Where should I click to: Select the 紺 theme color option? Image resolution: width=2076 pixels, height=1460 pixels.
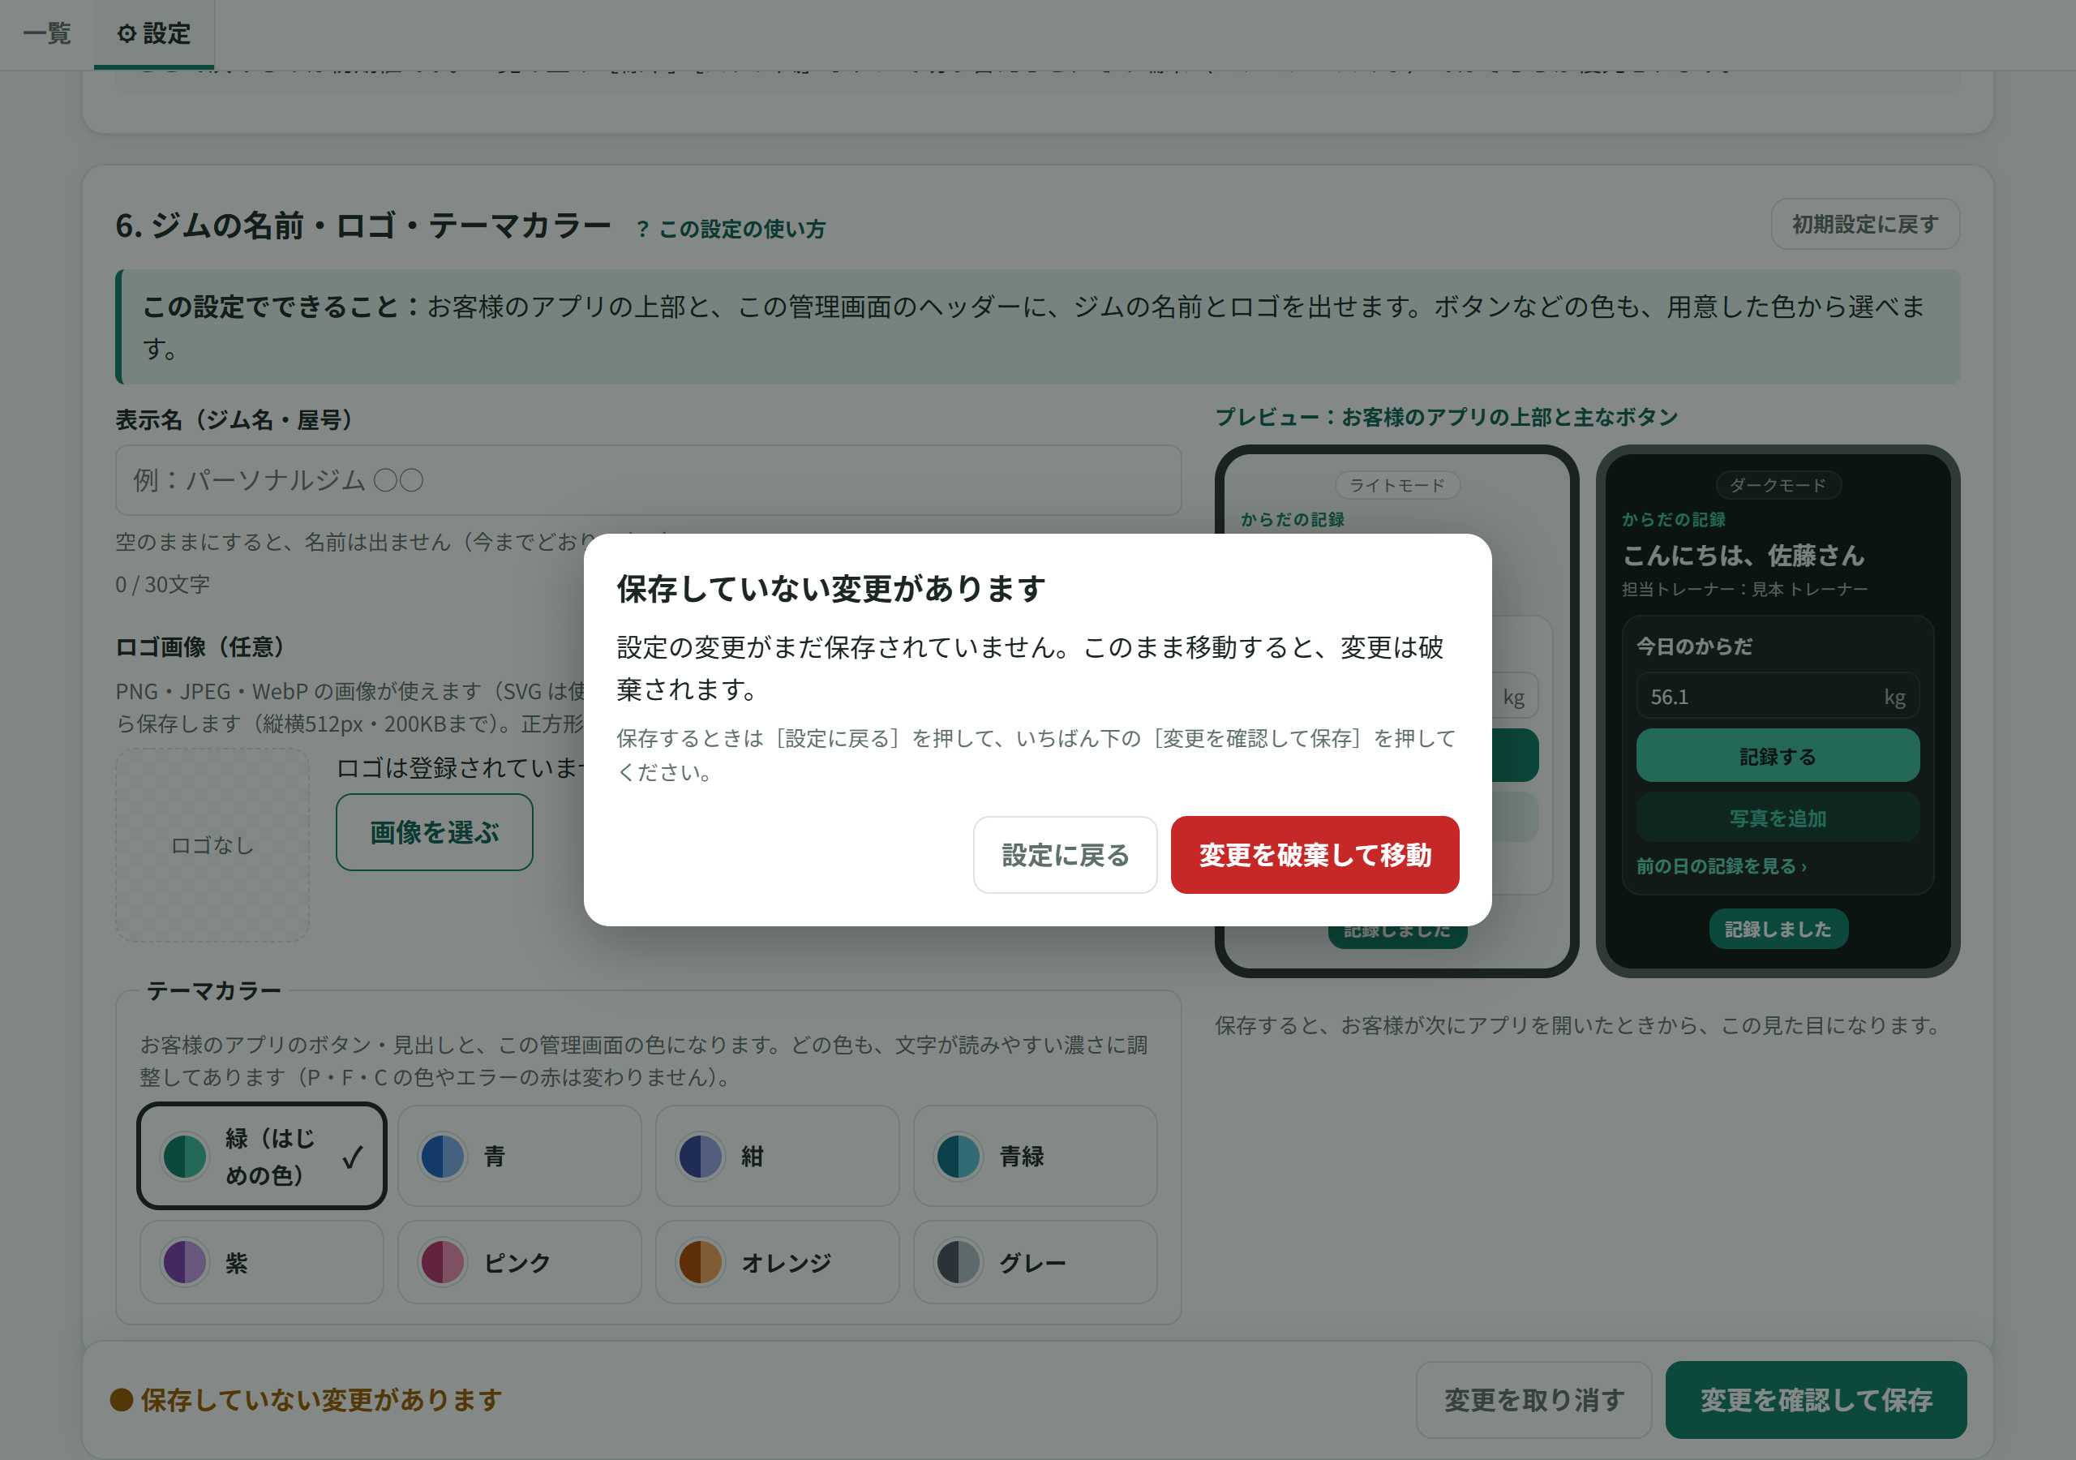(x=777, y=1156)
